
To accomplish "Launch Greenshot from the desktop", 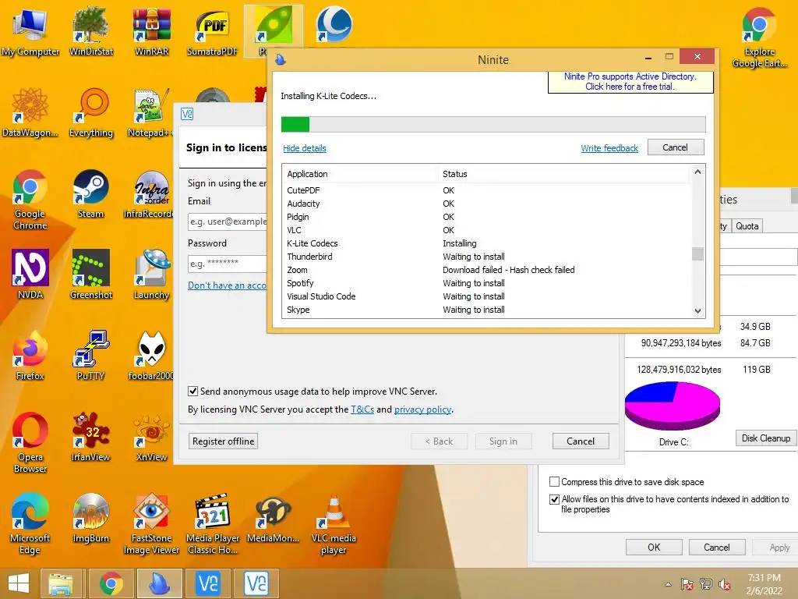I will (90, 274).
